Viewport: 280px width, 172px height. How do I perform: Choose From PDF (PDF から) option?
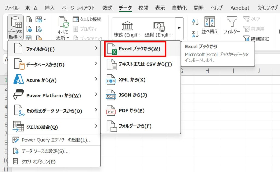141,111
